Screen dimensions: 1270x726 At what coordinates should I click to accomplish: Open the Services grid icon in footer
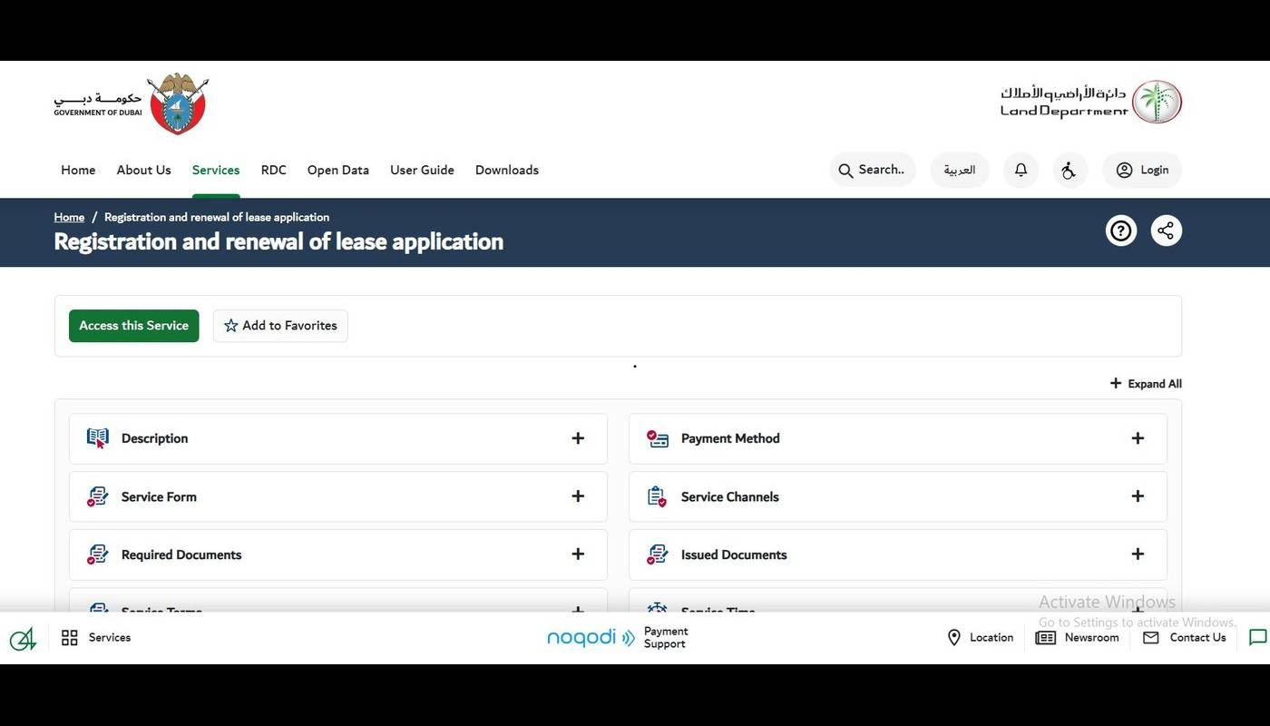point(70,637)
